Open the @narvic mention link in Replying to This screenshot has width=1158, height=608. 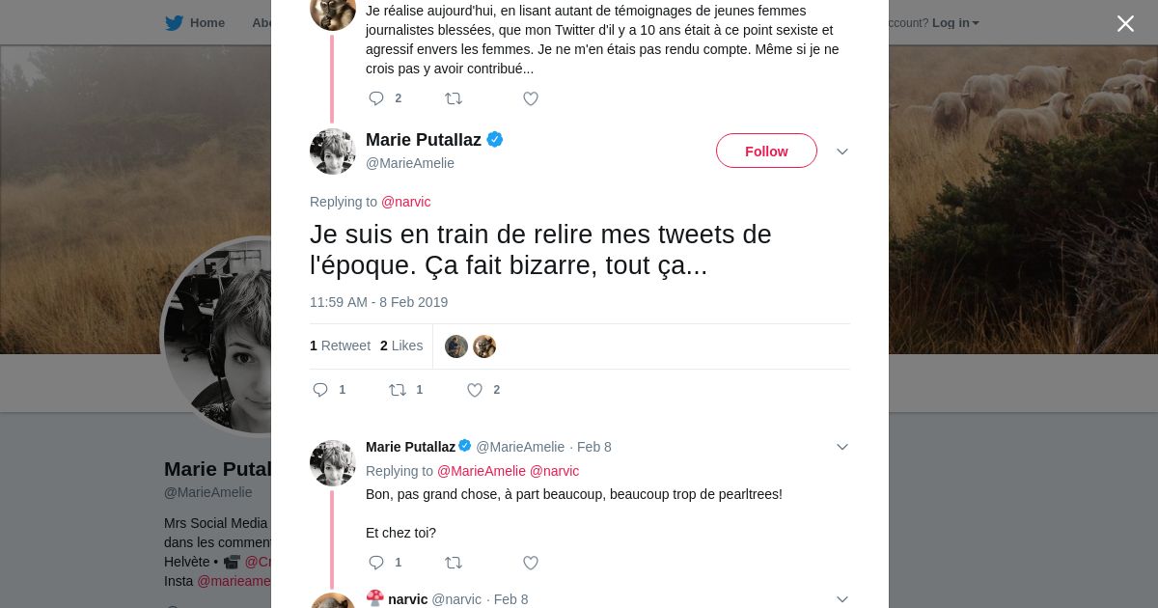click(x=405, y=202)
